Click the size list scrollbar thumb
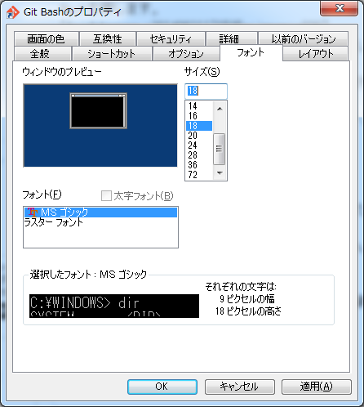The width and height of the screenshot is (364, 407). tap(220, 149)
